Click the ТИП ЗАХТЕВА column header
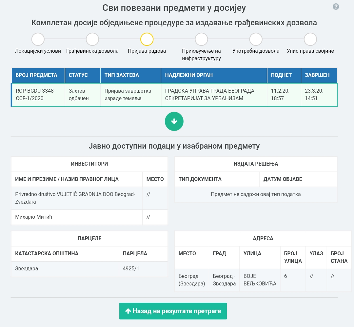The image size is (354, 327). (131, 75)
